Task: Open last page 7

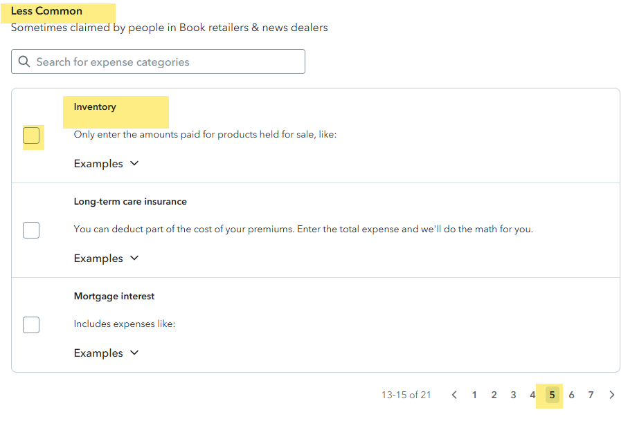Action: click(591, 395)
